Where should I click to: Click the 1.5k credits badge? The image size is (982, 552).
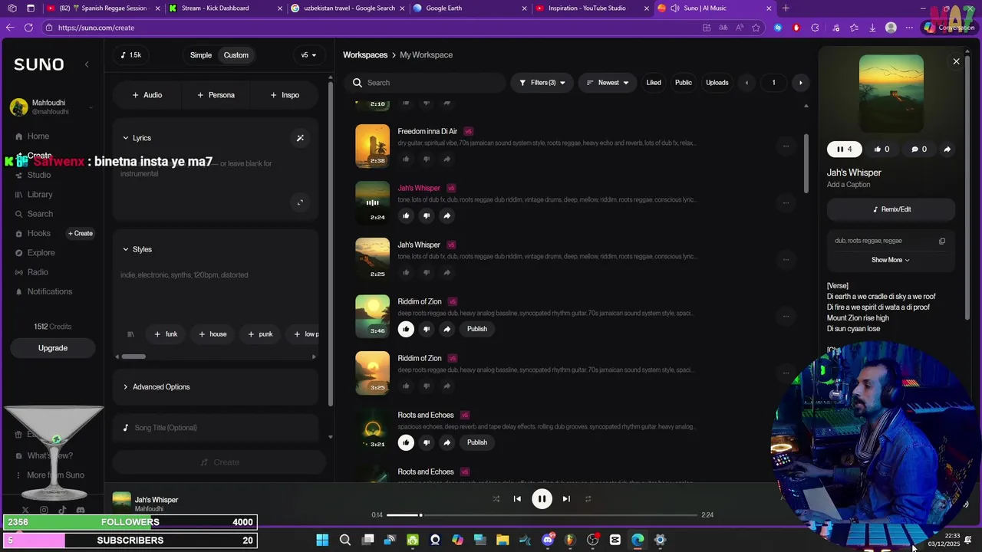pyautogui.click(x=131, y=55)
